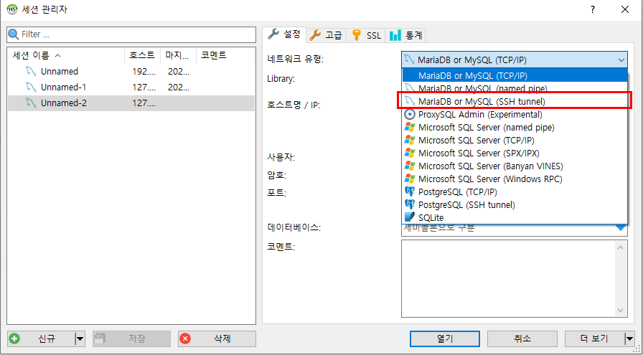Choose Microsoft SQL Server (SPX/IPX)
The height and width of the screenshot is (355, 643).
tap(515, 153)
